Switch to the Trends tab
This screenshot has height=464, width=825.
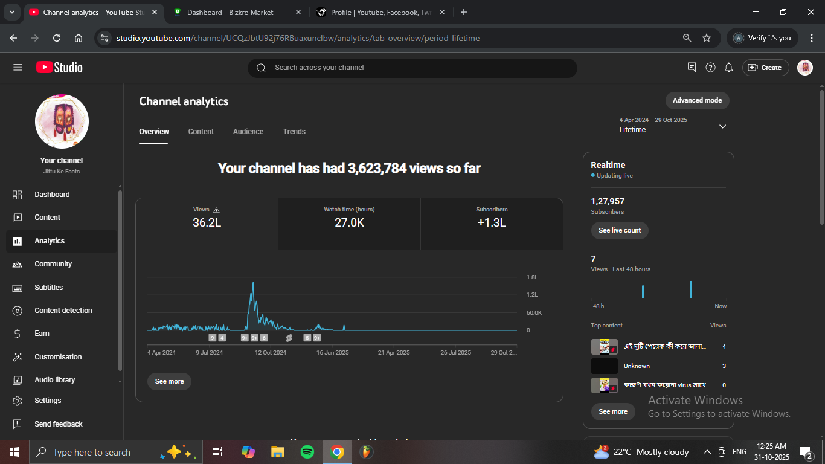pos(294,132)
